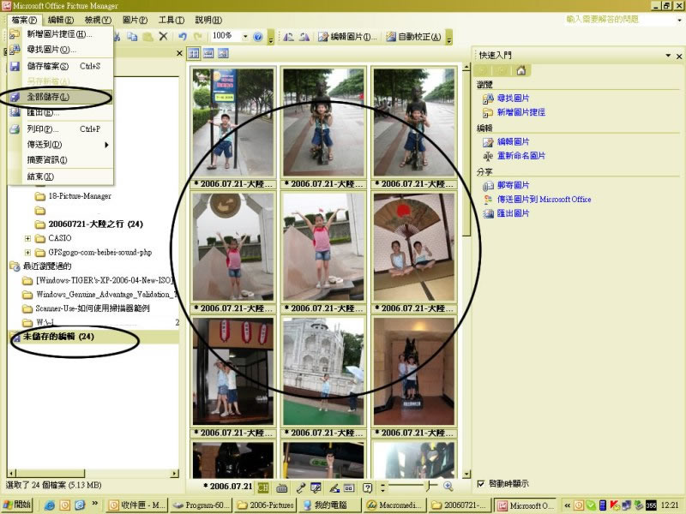Choose 列印 from the File menu
Screen dimensions: 686x514
60,129
